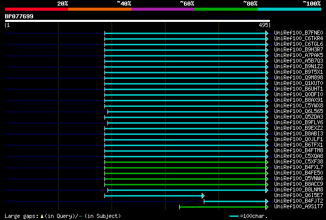Open the UniRef100_B9FLV6 entry

coord(298,123)
